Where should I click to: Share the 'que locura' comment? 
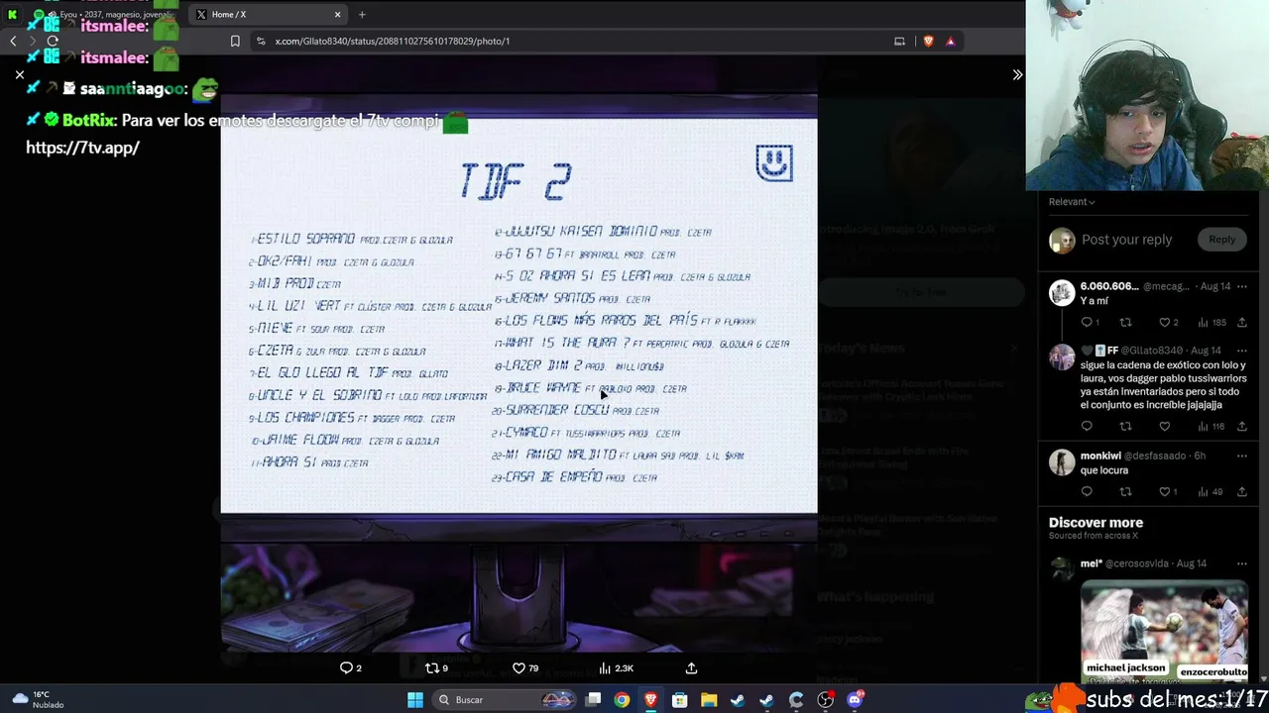[x=1241, y=492]
